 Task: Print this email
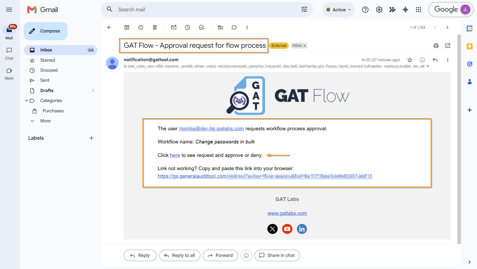click(436, 46)
